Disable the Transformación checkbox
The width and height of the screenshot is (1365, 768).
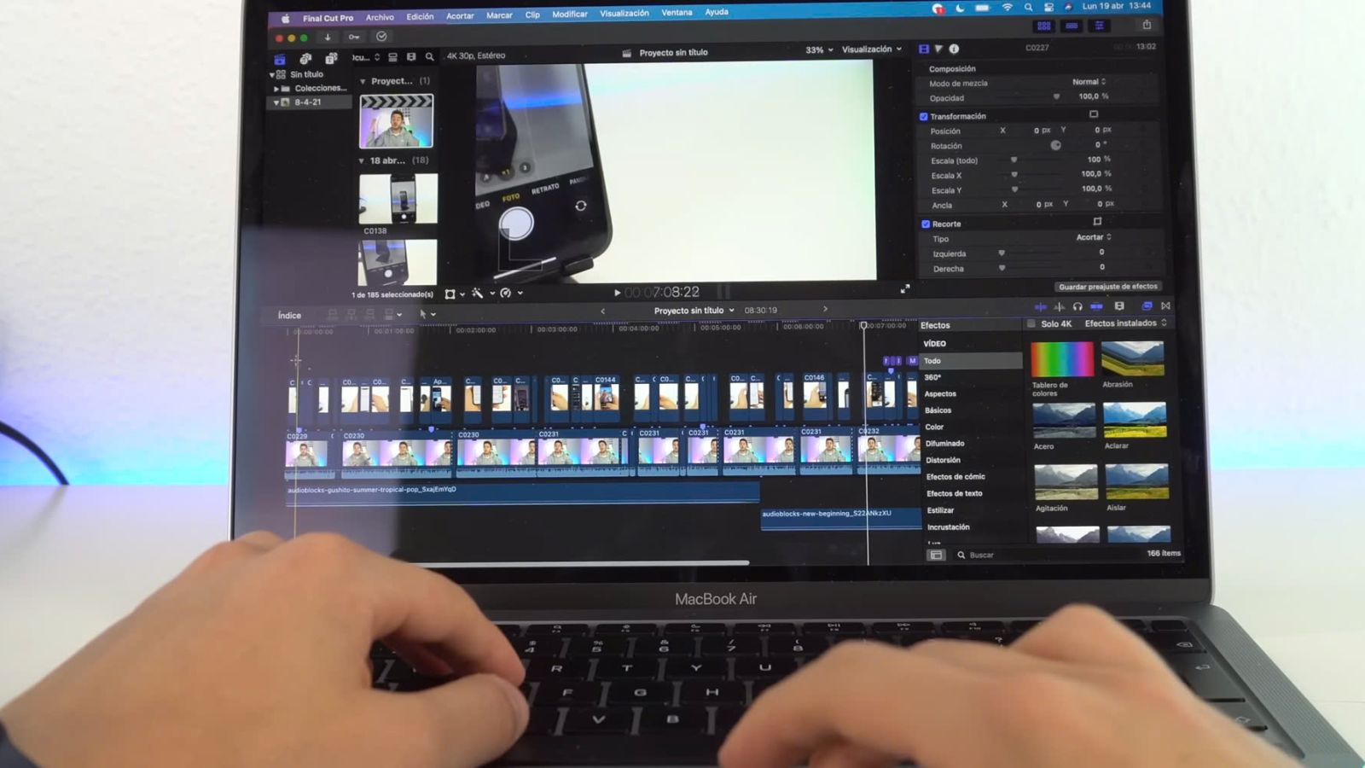[x=924, y=117]
